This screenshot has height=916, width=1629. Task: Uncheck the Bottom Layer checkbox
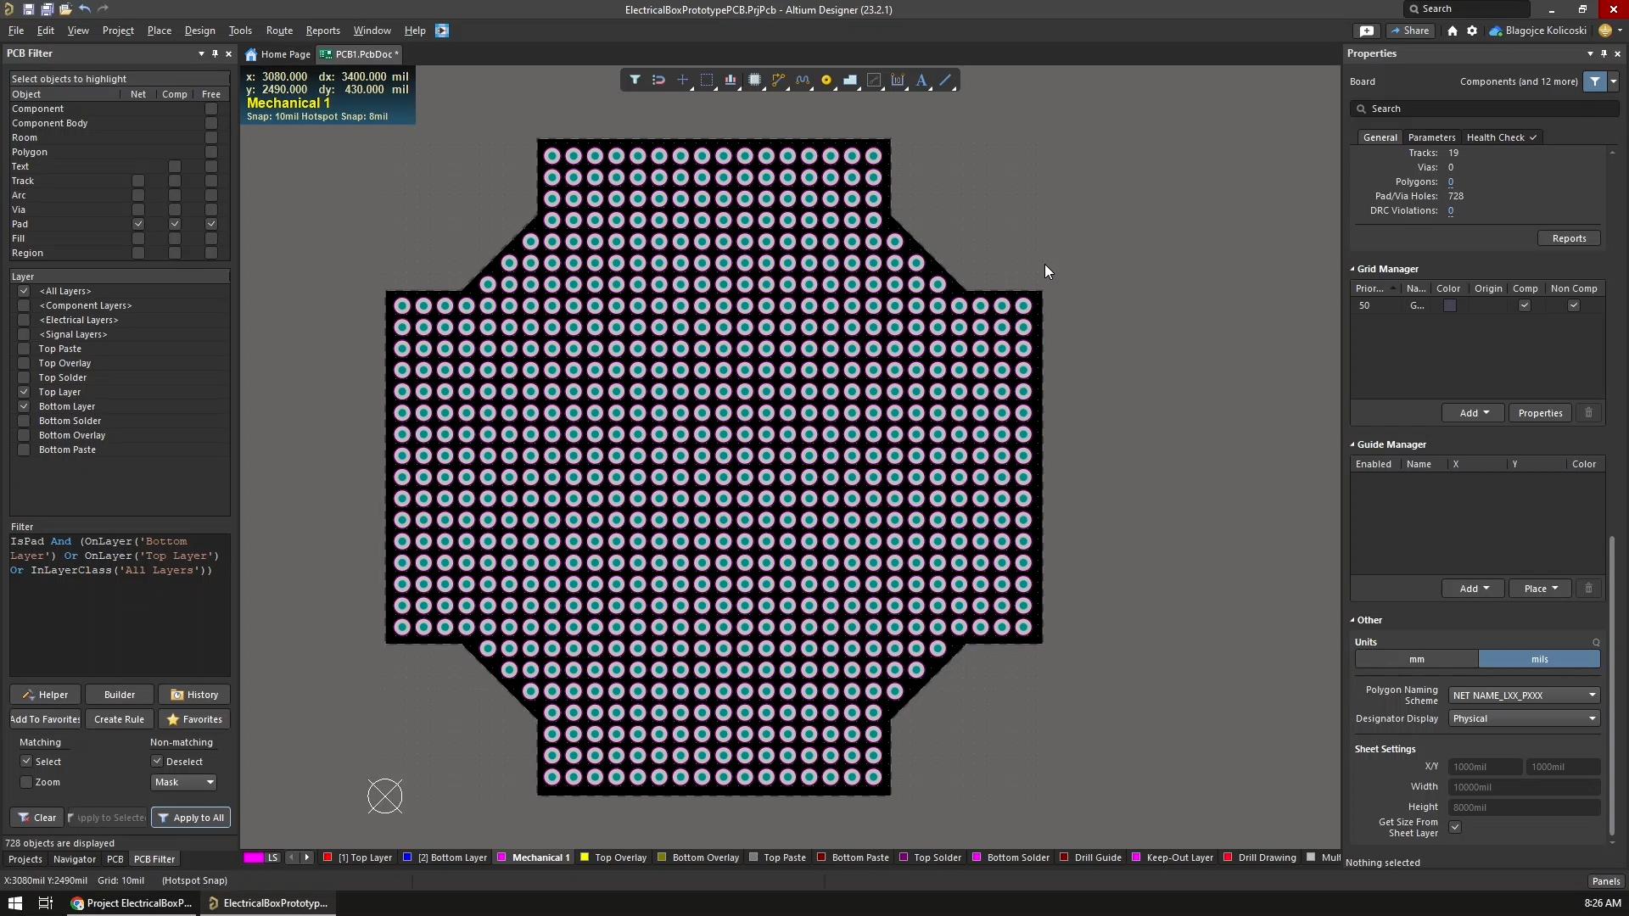pos(24,406)
